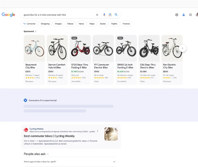Viewport: 198px width, 167px height.
Task: Open Beaumont City Bike image
Action: [34, 48]
